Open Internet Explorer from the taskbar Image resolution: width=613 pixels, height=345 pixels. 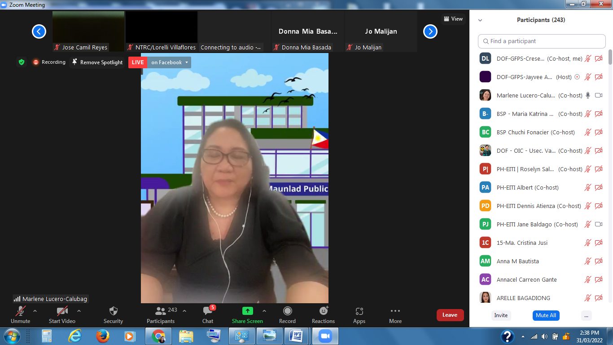(x=75, y=336)
